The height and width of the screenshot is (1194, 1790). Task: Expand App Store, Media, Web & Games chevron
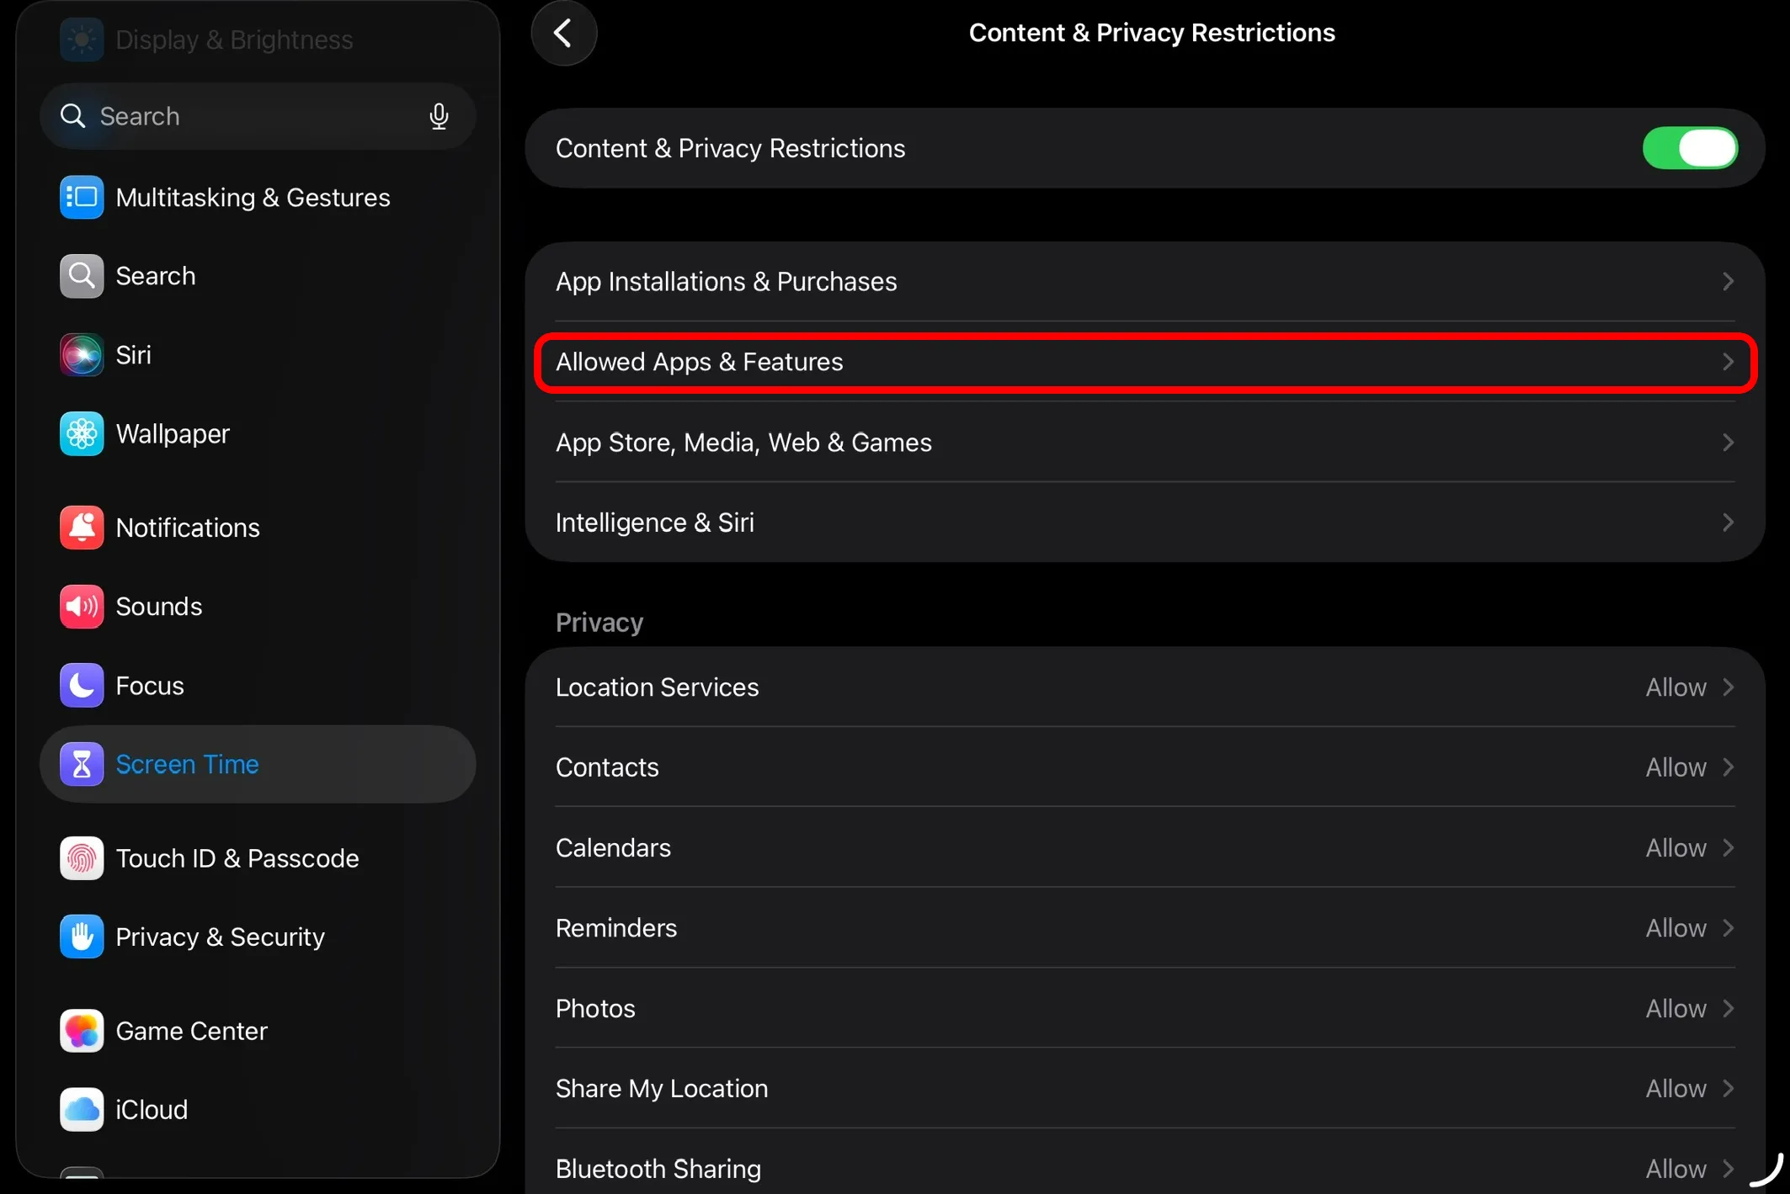tap(1728, 443)
